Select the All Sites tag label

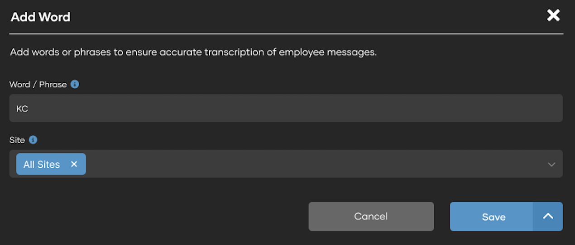[42, 164]
